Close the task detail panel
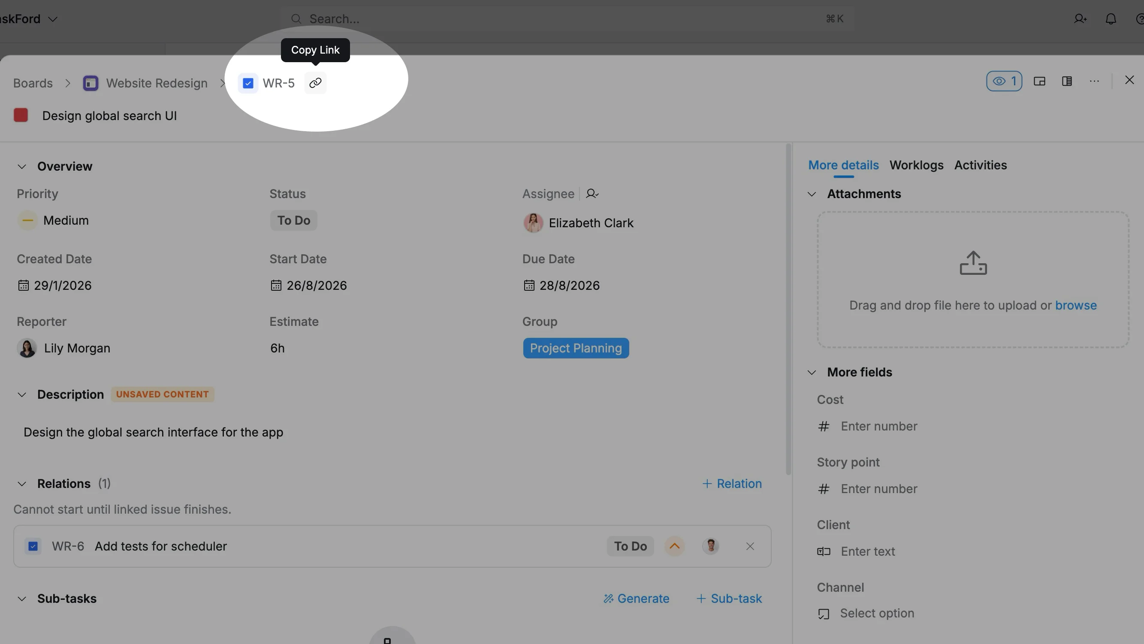 [1129, 80]
